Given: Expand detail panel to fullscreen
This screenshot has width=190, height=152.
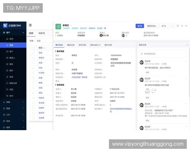Looking at the screenshot, I should click(182, 26).
